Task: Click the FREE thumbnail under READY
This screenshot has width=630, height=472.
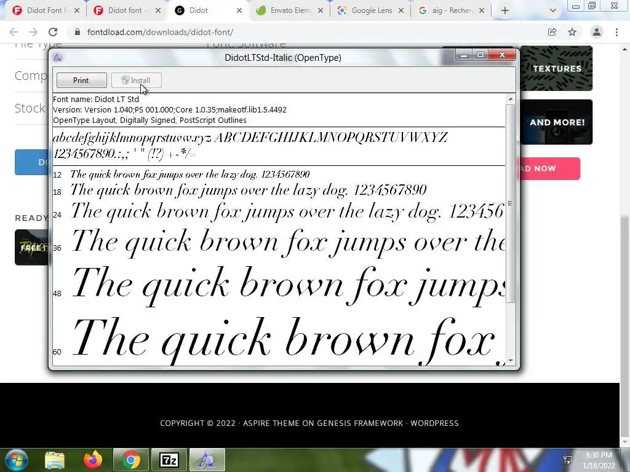Action: tap(32, 247)
